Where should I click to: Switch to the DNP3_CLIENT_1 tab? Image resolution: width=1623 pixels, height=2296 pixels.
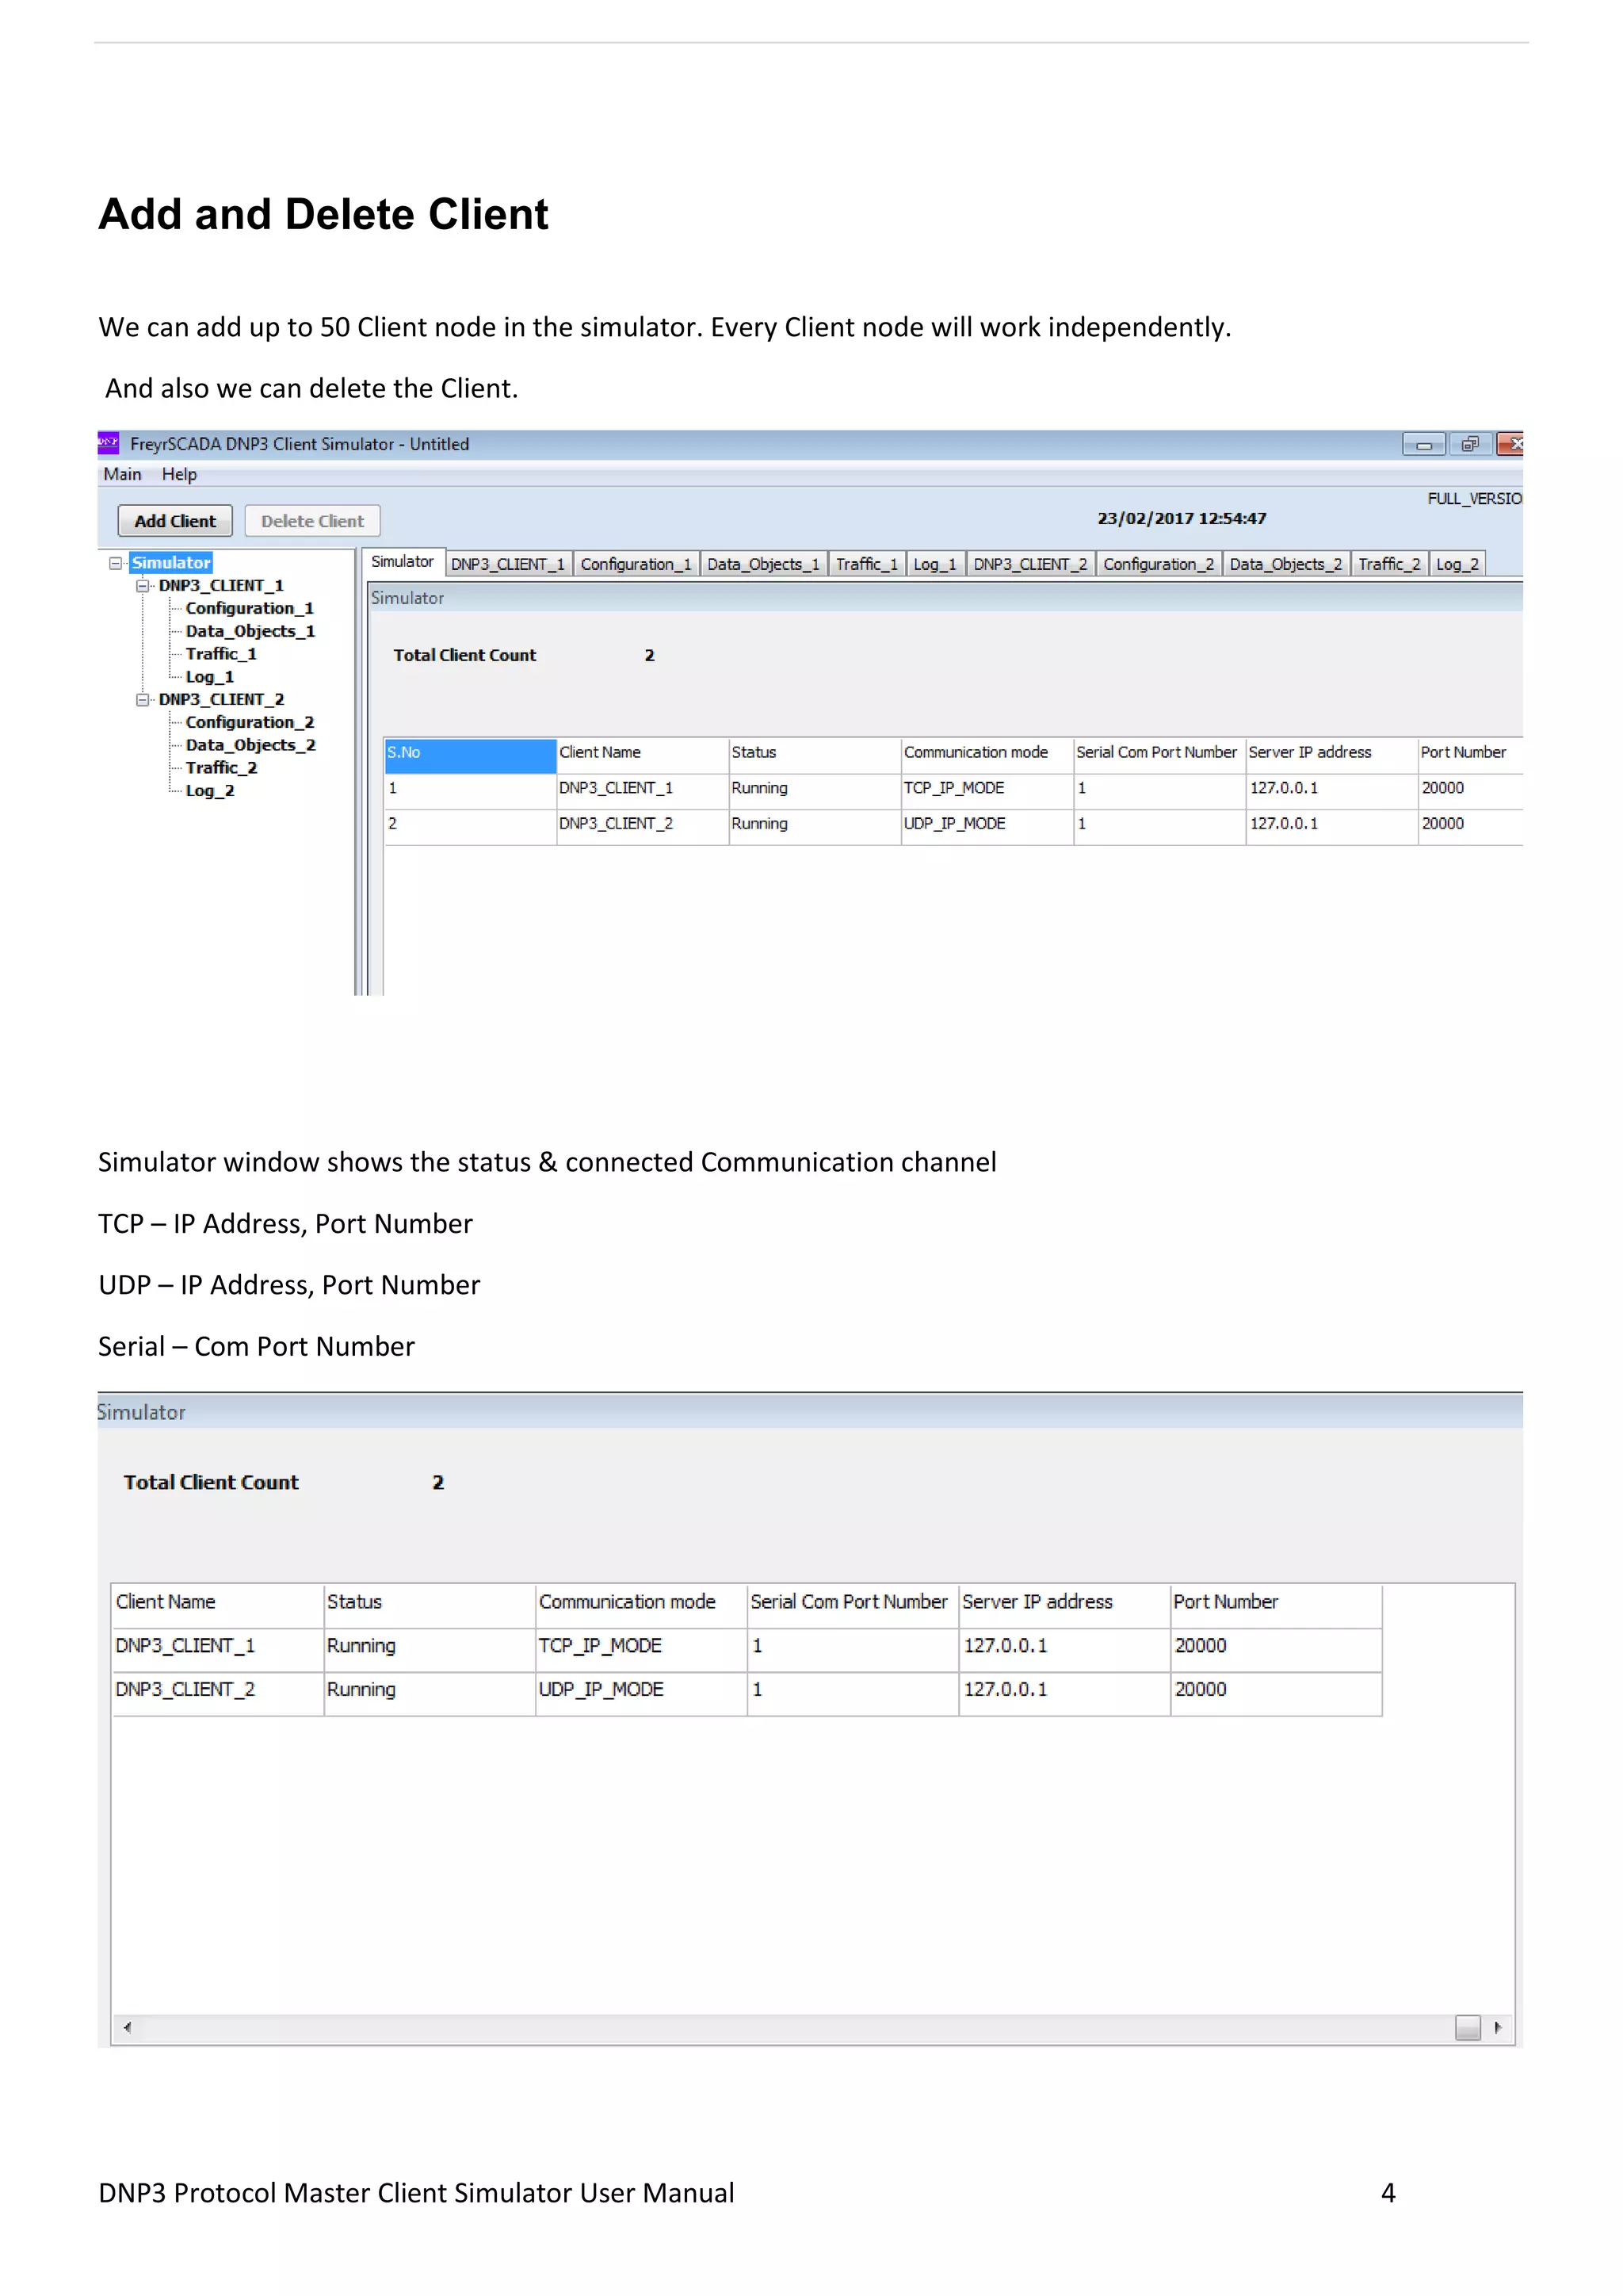click(x=508, y=564)
